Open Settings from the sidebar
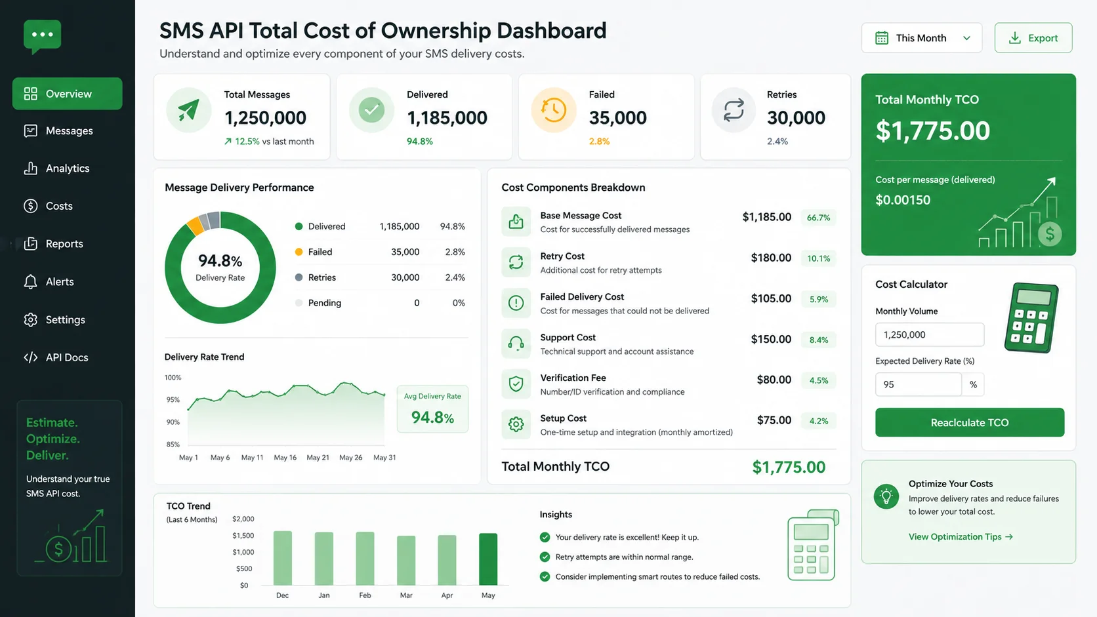Screen dimensions: 1097x617 click(67, 320)
